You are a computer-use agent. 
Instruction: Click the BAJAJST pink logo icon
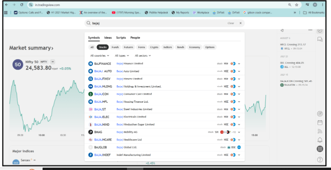pos(90,109)
